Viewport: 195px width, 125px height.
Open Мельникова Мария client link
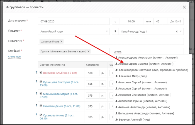58,96
